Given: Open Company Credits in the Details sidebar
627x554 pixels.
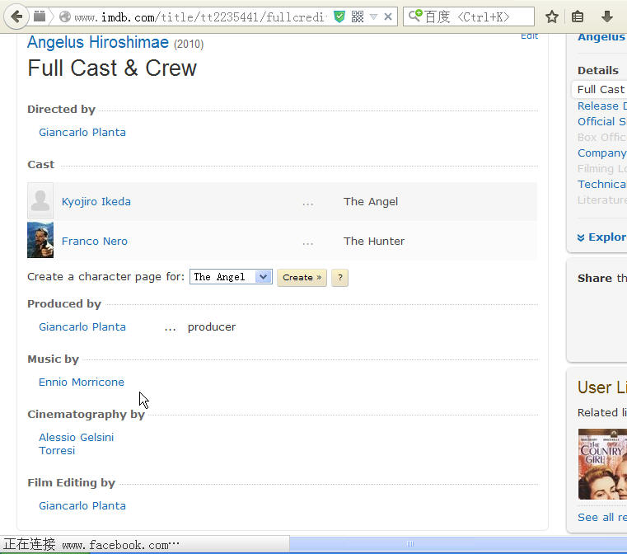Looking at the screenshot, I should 601,153.
